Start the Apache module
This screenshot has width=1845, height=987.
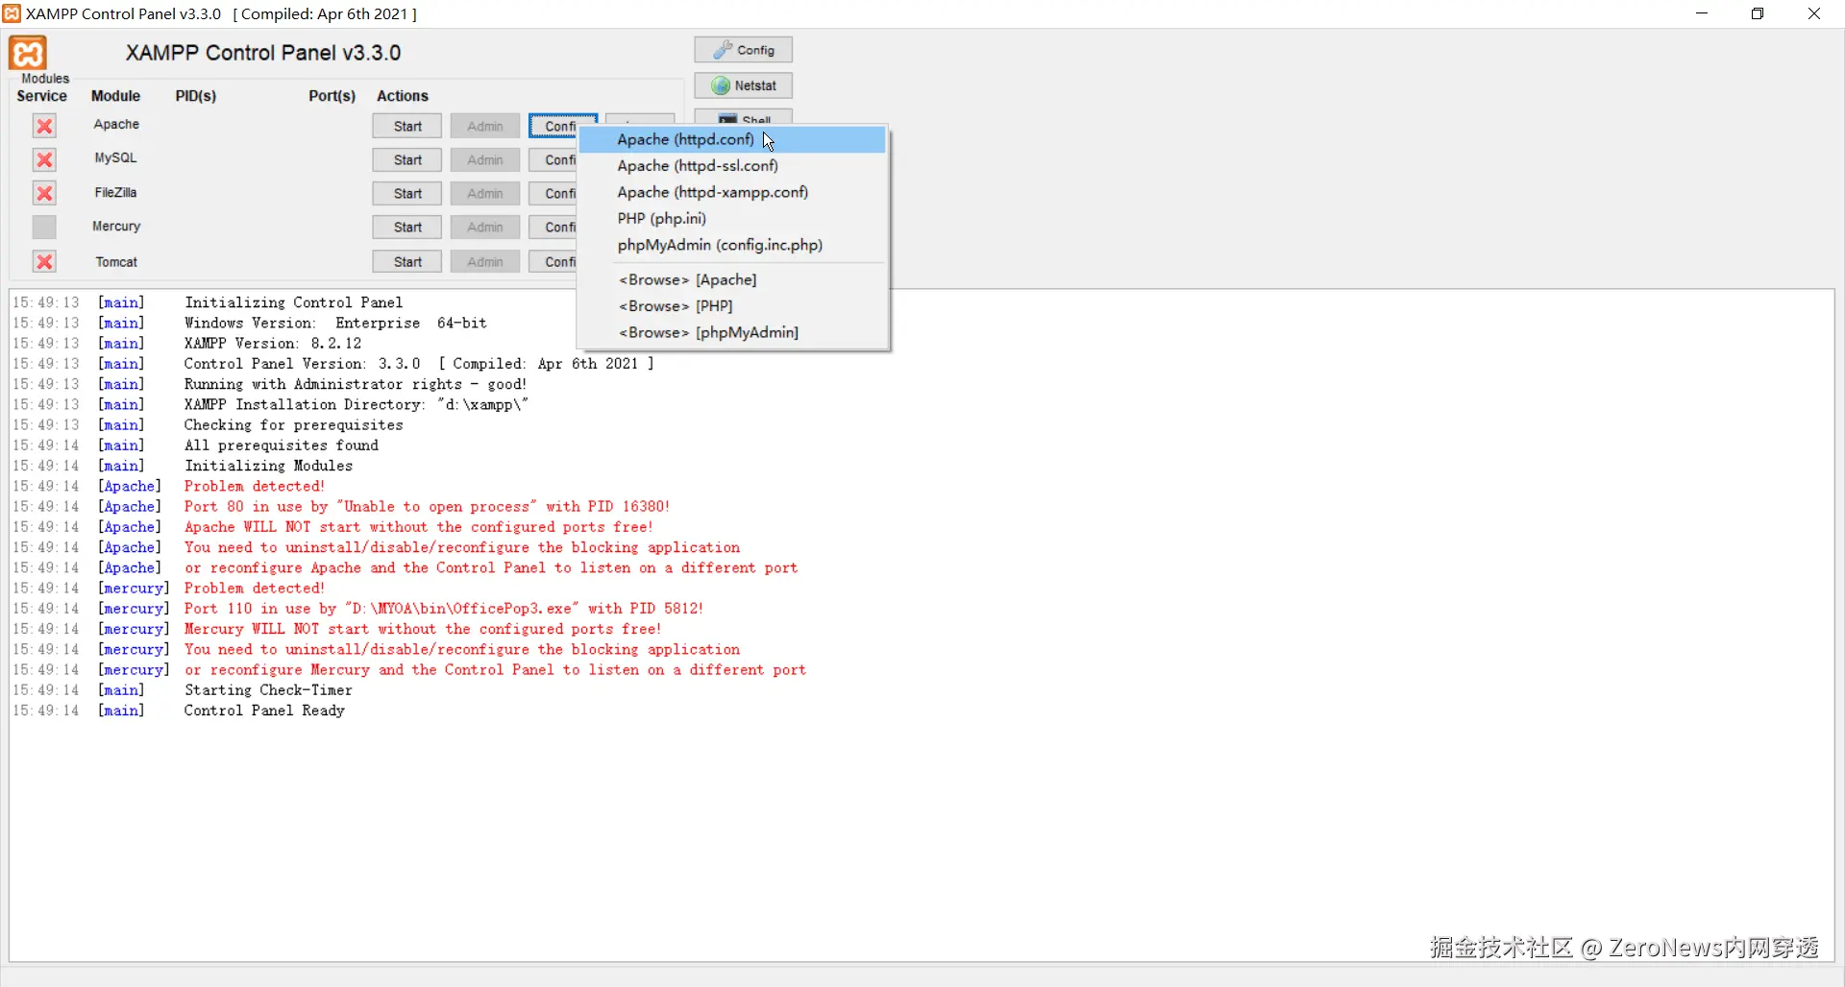[x=407, y=126]
